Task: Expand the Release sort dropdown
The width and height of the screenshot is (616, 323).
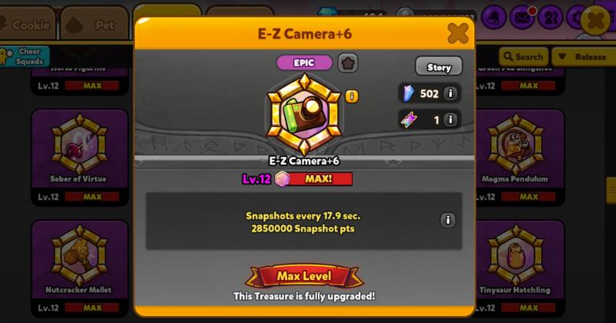Action: point(584,57)
